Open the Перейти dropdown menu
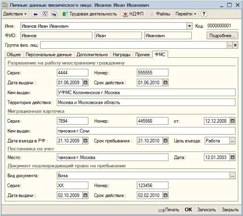 186,14
